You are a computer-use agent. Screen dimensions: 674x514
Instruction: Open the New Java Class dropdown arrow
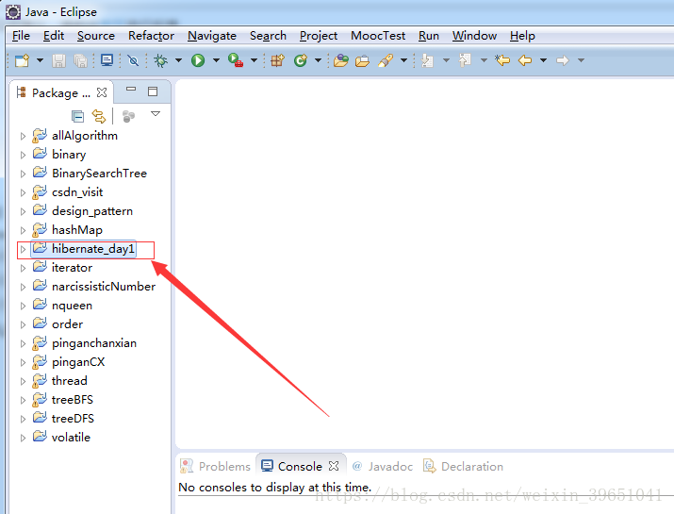[x=318, y=60]
